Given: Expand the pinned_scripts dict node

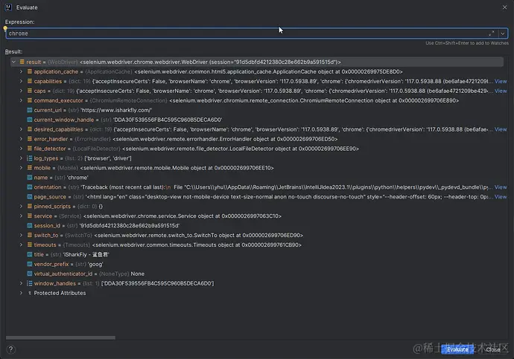Looking at the screenshot, I should tap(21, 207).
